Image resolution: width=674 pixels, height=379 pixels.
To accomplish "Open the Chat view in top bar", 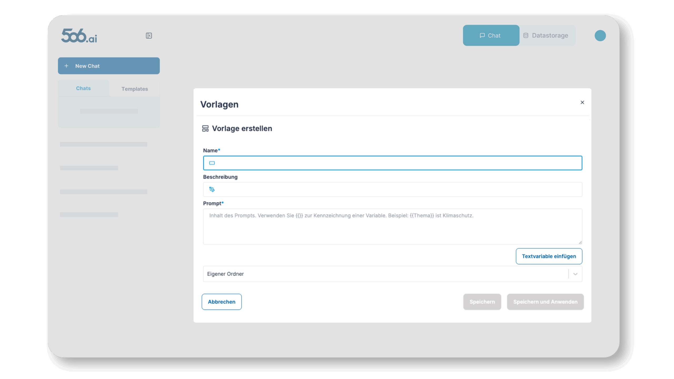I will pos(491,36).
